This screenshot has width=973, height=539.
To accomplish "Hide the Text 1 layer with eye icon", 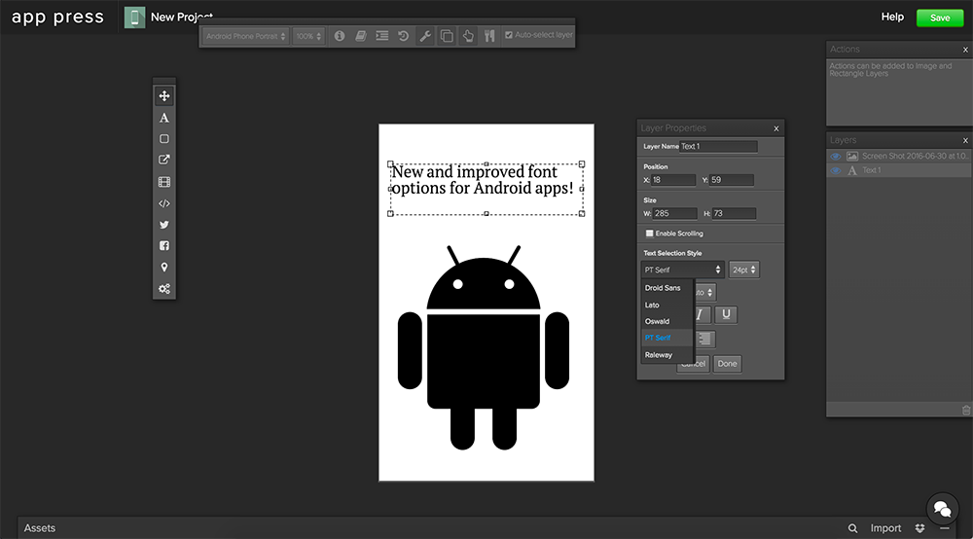I will coord(836,170).
